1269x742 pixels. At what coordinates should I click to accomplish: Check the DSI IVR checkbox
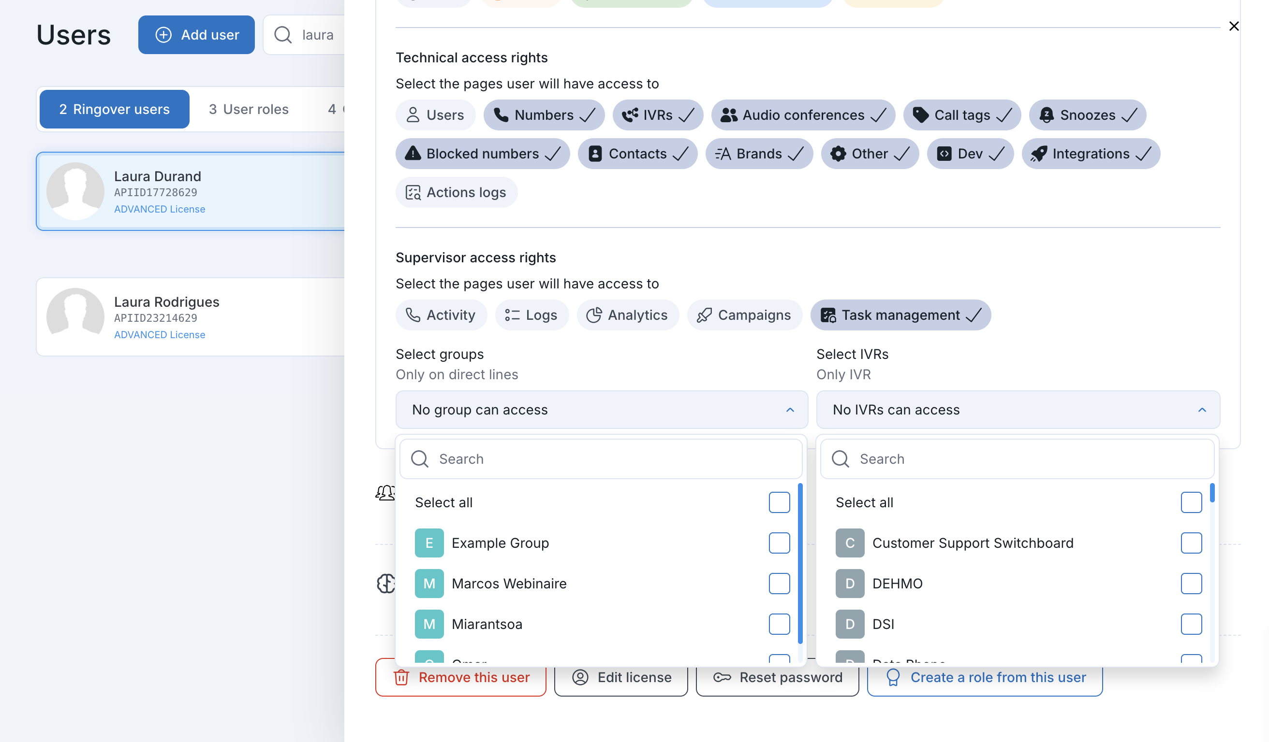(1192, 625)
